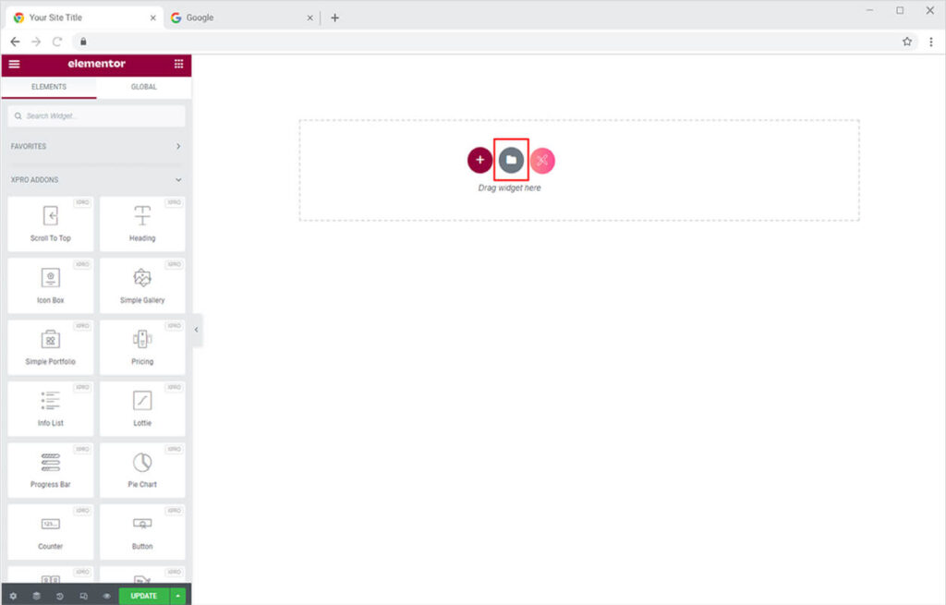Open the widgets grid icon in header
This screenshot has width=946, height=605.
pyautogui.click(x=178, y=64)
